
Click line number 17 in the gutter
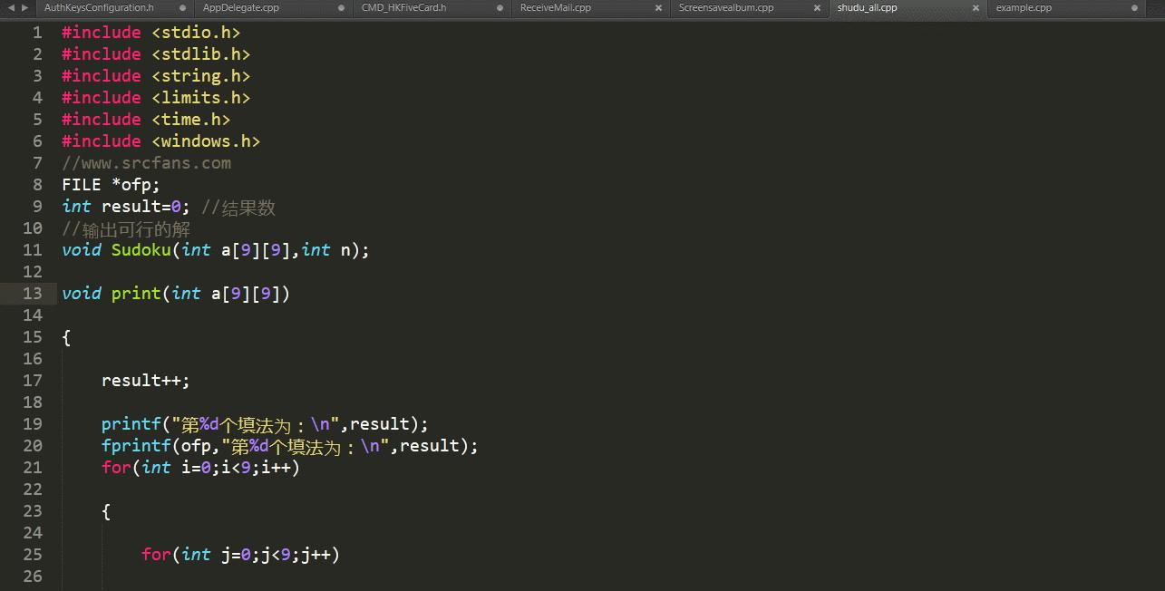click(x=33, y=380)
